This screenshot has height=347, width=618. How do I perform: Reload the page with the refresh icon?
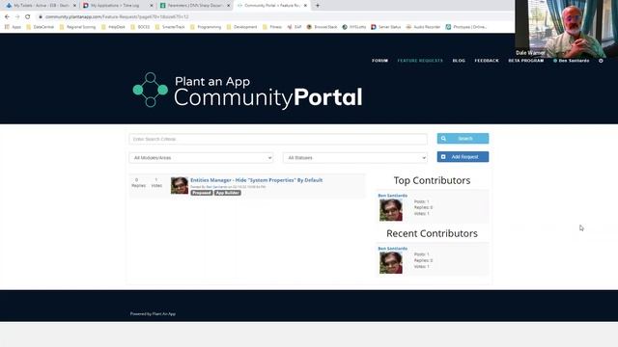28,17
